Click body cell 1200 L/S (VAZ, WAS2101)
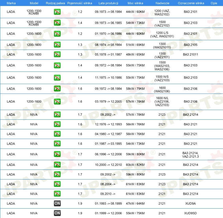Image resolution: width=223 pixels, height=218 pixels. 162,34
